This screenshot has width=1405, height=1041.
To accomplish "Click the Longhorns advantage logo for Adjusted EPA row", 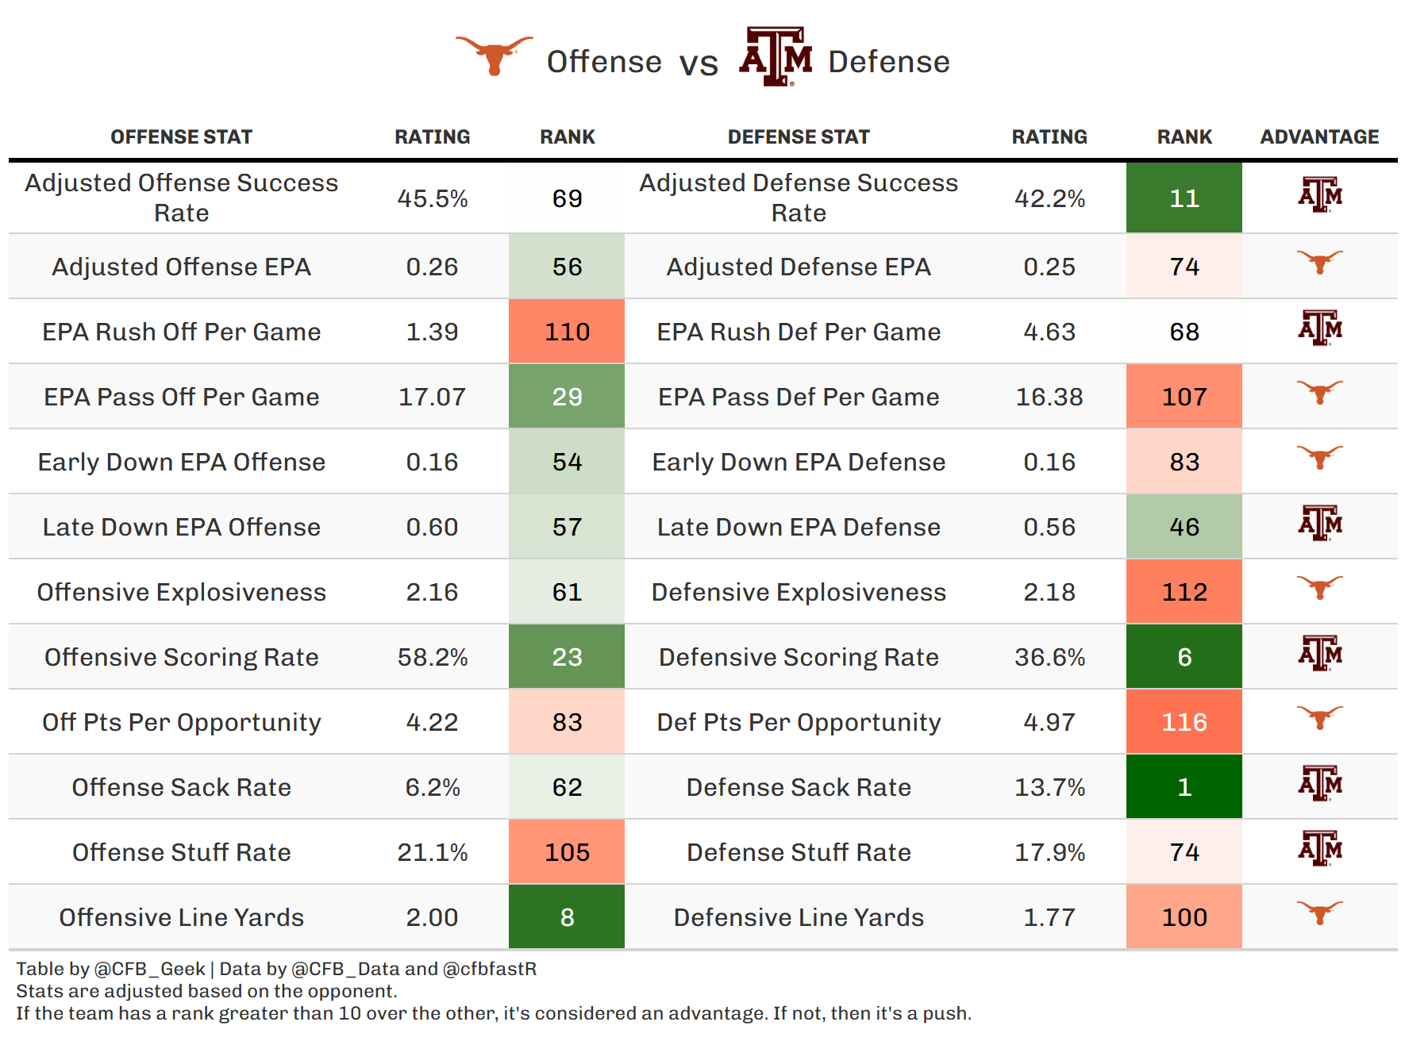I will pyautogui.click(x=1319, y=262).
